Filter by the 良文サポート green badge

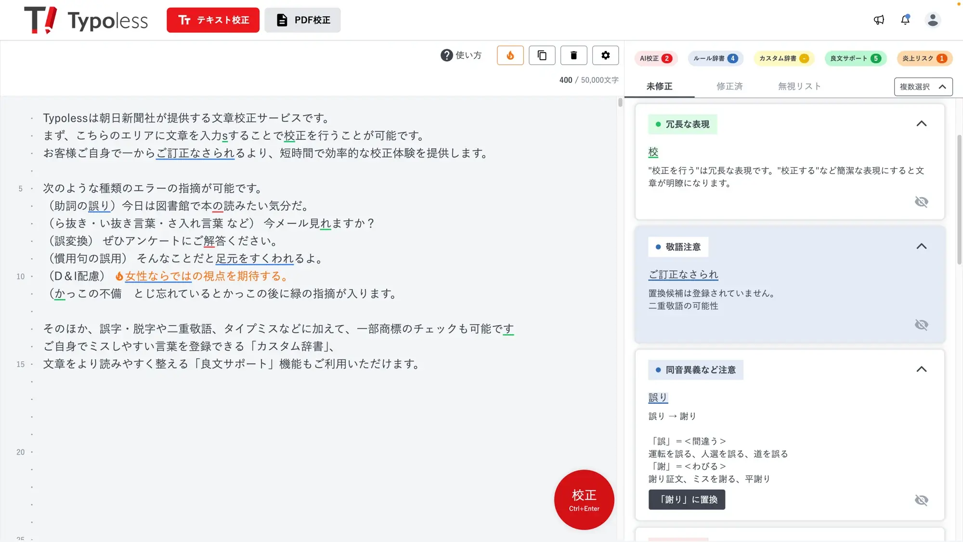(855, 58)
